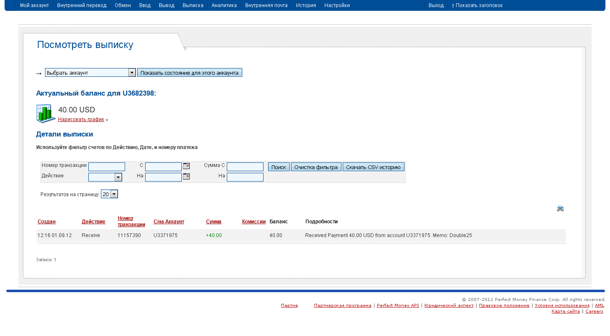Change the results per page dropdown

click(x=114, y=194)
